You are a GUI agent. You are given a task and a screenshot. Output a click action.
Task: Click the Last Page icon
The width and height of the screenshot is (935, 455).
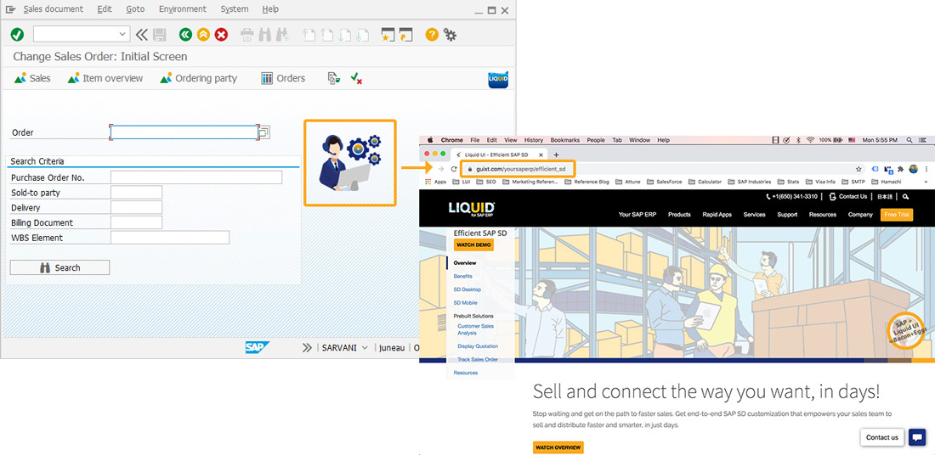coord(362,35)
